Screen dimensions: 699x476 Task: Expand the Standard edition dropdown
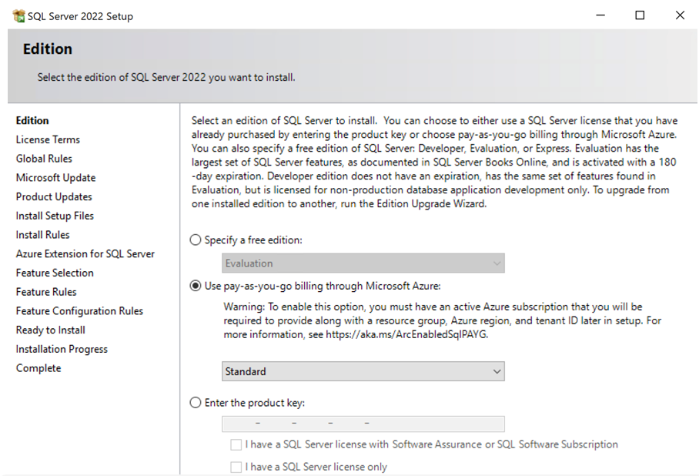363,372
